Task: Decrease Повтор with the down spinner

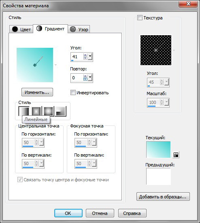Action: tap(85, 79)
